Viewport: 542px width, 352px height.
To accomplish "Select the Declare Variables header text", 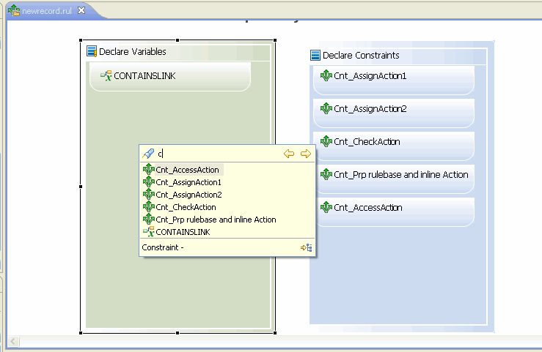I will pos(133,52).
